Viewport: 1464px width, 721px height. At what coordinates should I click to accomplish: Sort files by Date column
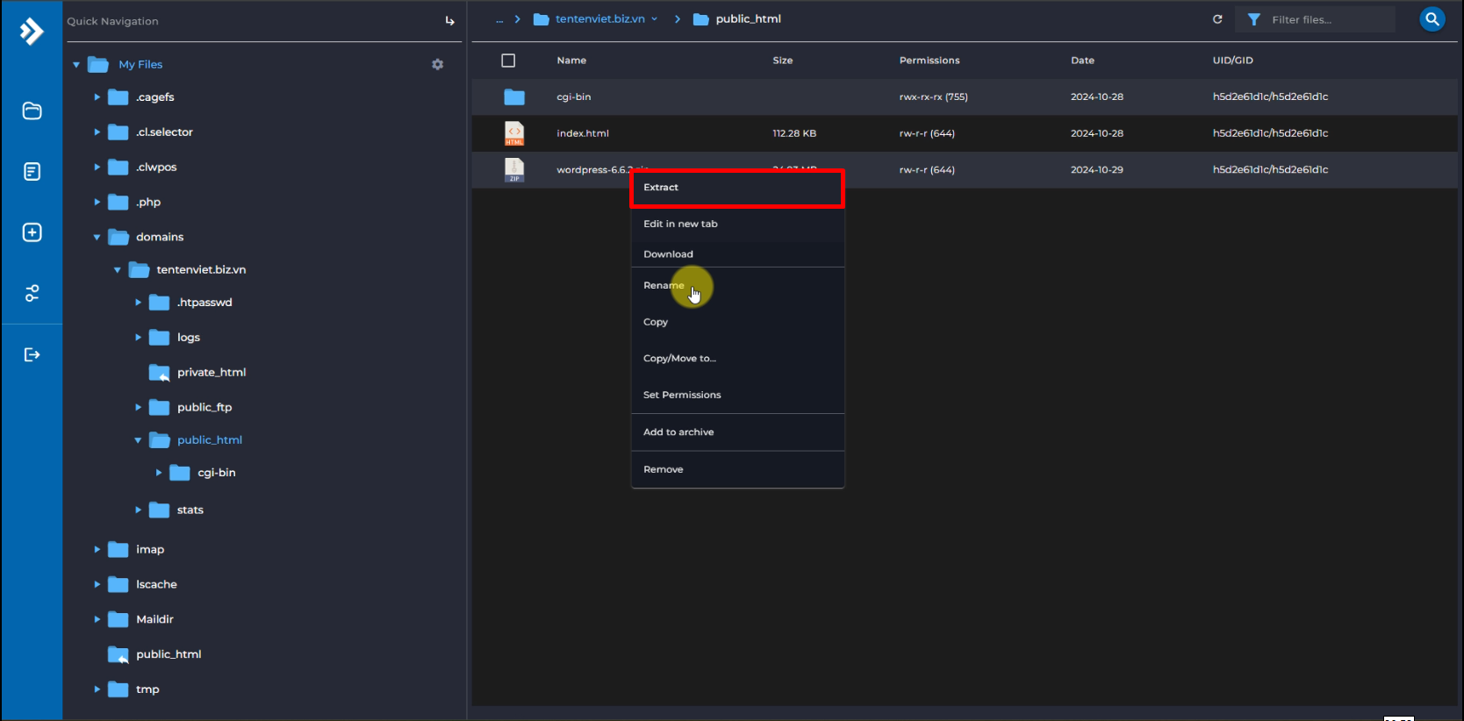[1082, 61]
